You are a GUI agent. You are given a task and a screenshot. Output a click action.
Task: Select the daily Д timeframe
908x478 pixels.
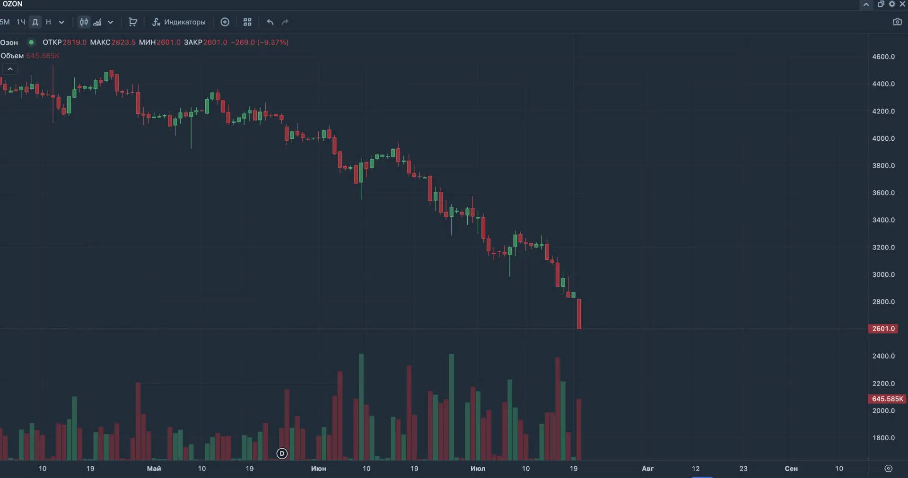[x=35, y=22]
